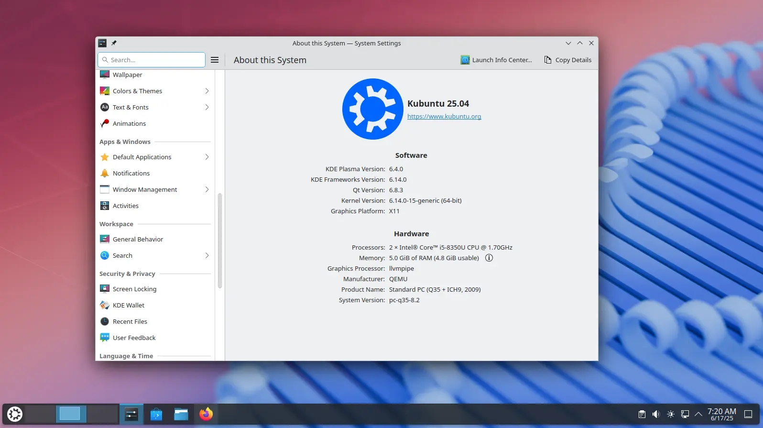Open the hamburger menu beside search

(215, 60)
